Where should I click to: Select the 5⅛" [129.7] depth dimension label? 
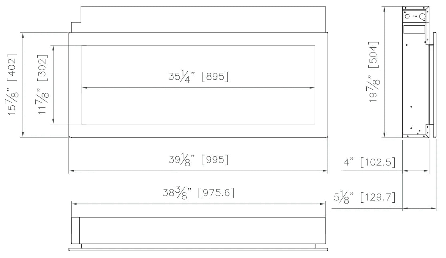[365, 198]
